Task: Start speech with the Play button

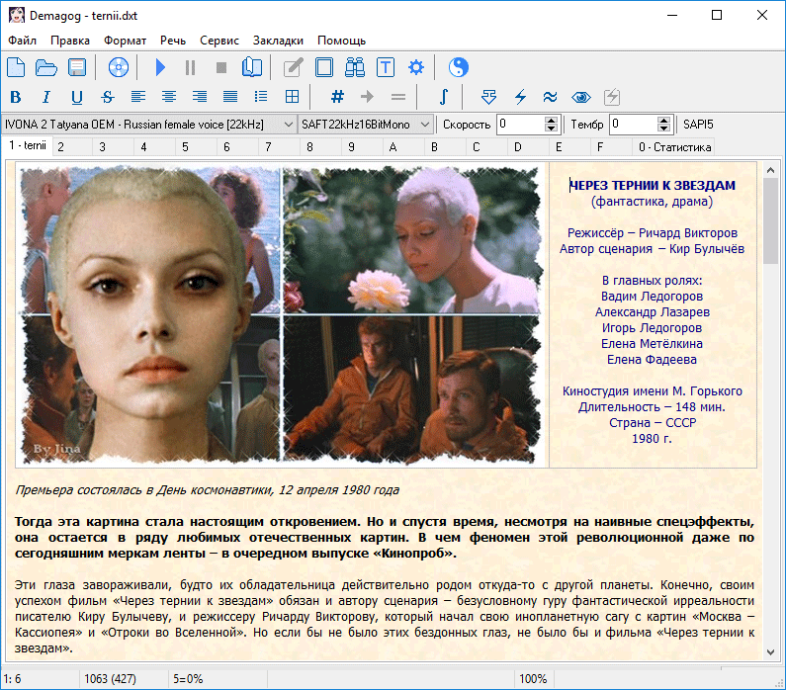Action: 160,67
